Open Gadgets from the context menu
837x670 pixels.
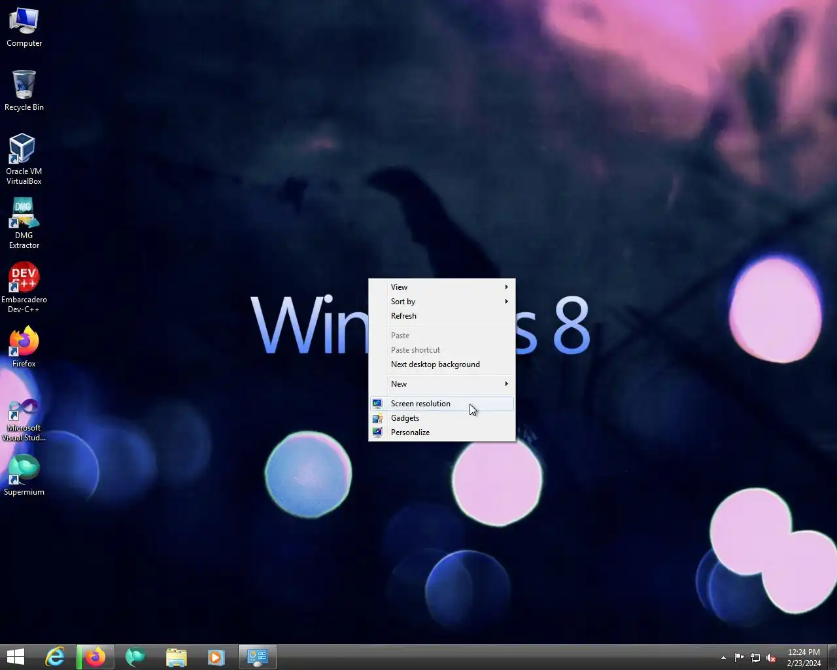442,418
